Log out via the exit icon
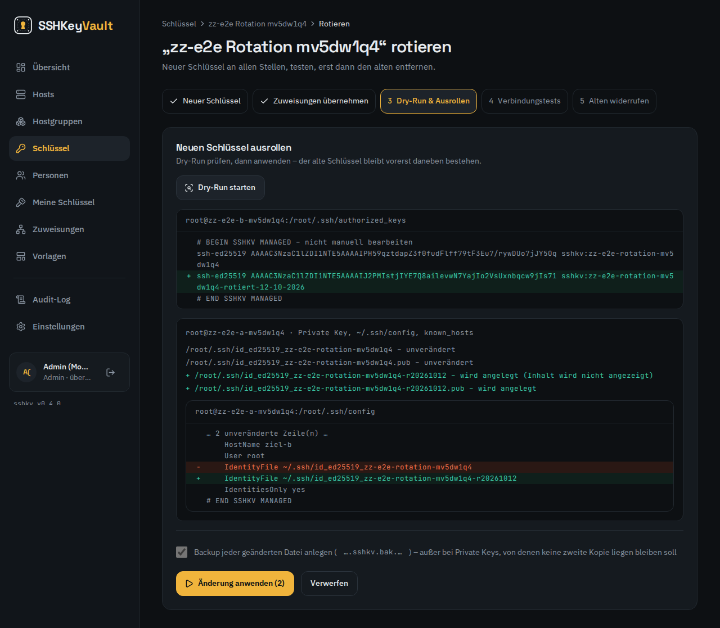The image size is (720, 628). click(x=111, y=372)
